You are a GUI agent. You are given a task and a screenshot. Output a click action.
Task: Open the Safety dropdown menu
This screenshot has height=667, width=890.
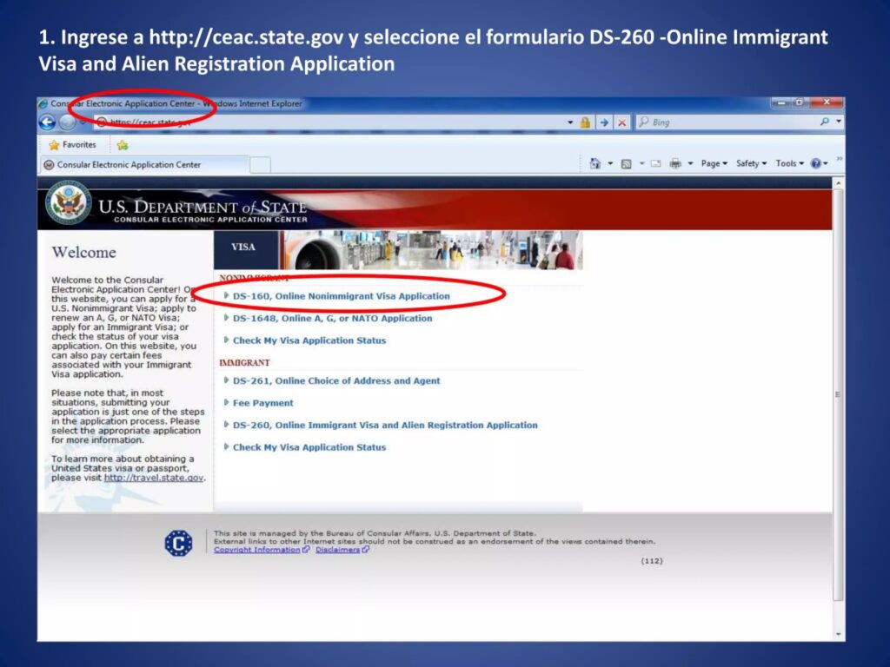pyautogui.click(x=751, y=163)
